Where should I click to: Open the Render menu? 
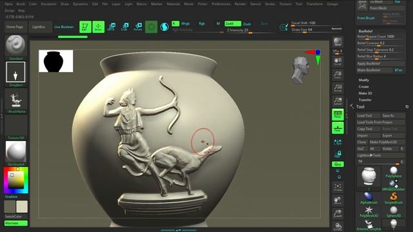coord(240,4)
